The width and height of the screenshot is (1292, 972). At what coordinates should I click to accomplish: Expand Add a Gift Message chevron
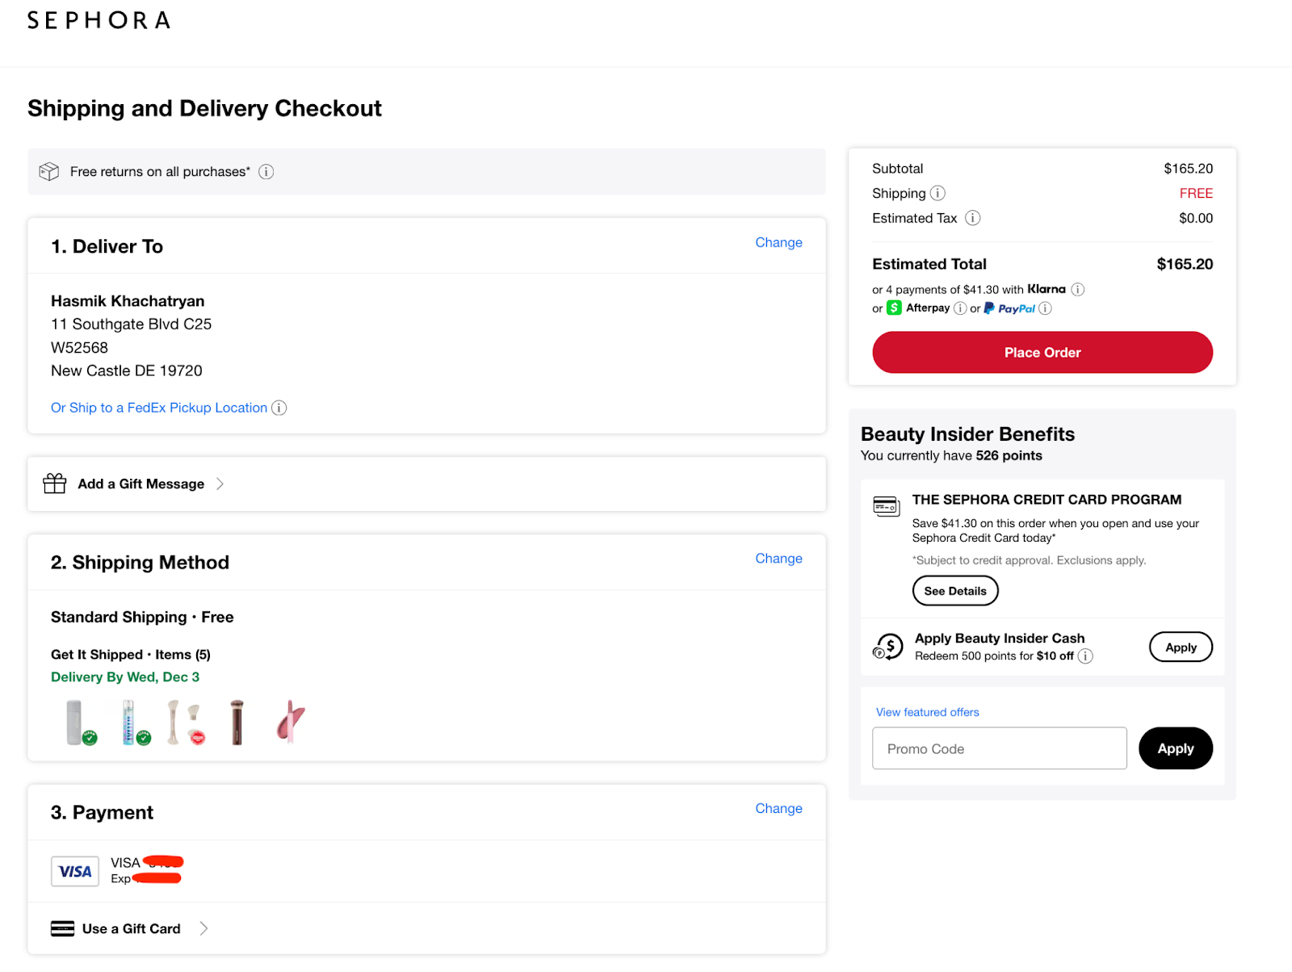pyautogui.click(x=220, y=484)
